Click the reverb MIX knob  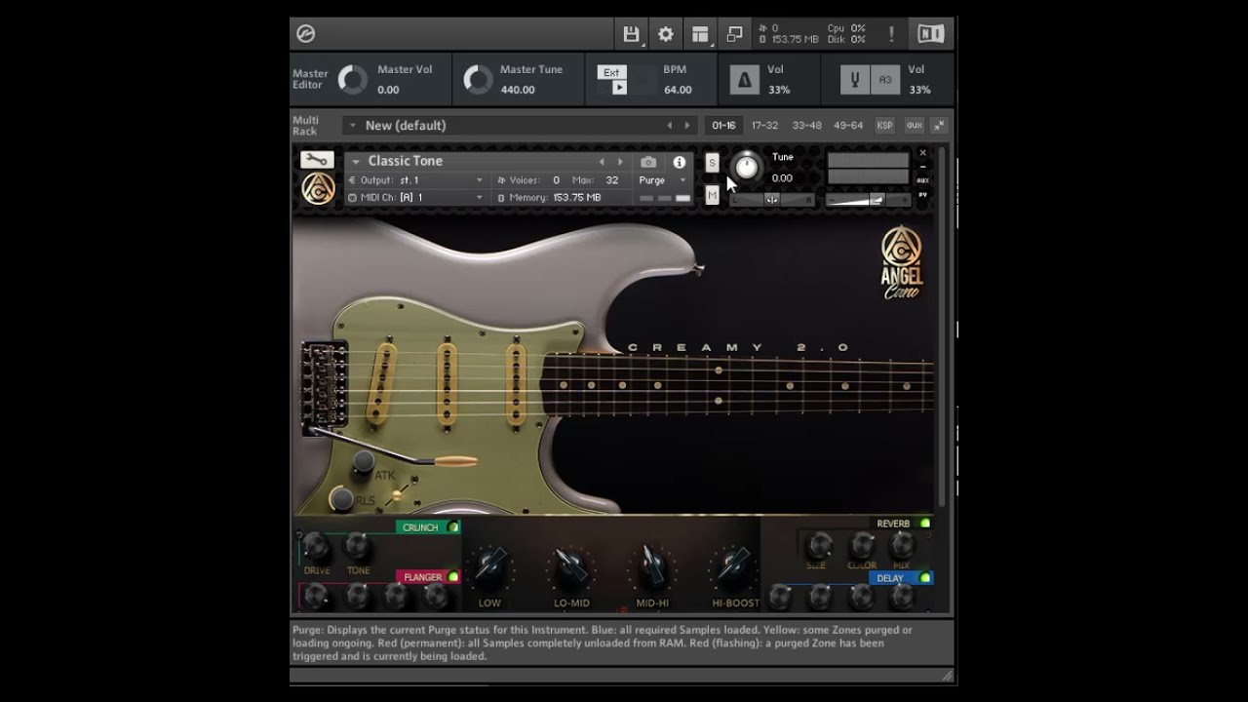pyautogui.click(x=903, y=545)
